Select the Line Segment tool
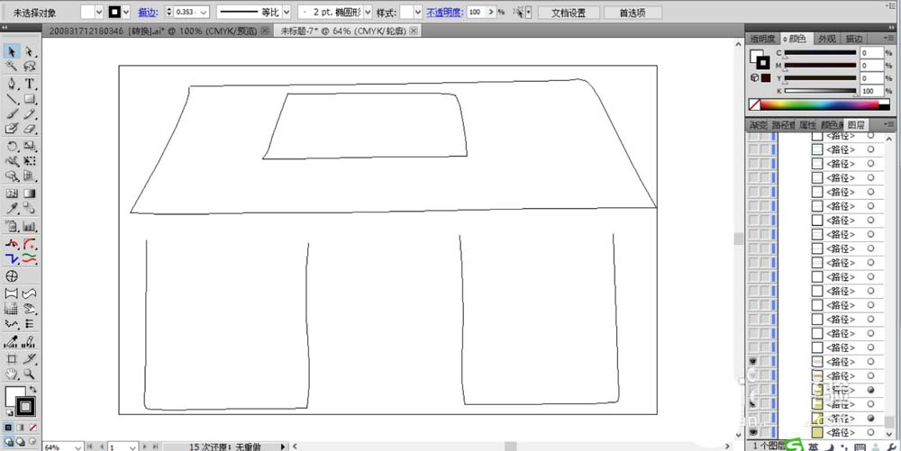The image size is (901, 451). point(12,99)
